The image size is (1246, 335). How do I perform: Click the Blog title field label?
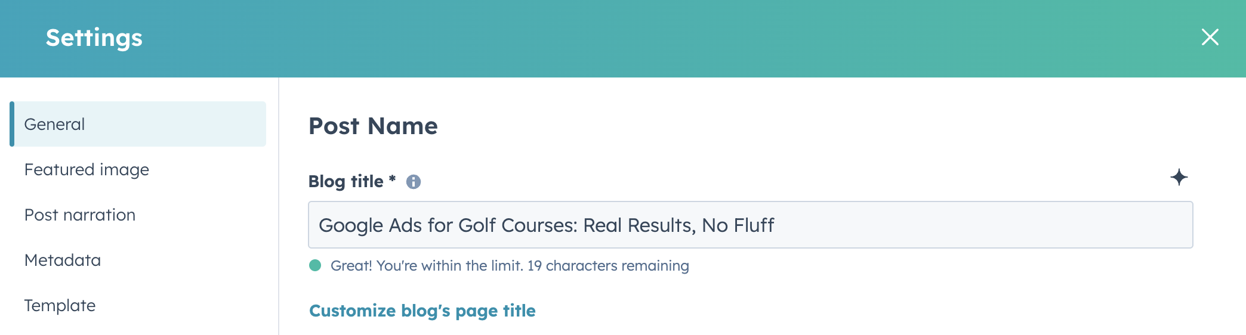pos(346,181)
